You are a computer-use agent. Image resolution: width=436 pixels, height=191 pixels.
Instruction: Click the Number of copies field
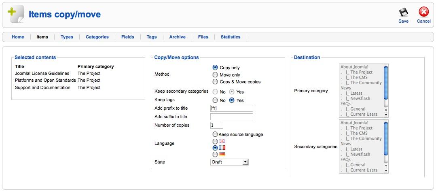click(x=217, y=125)
